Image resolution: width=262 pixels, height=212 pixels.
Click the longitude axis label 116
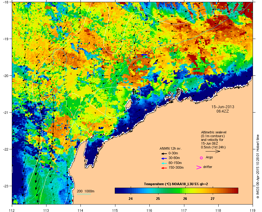(149, 210)
